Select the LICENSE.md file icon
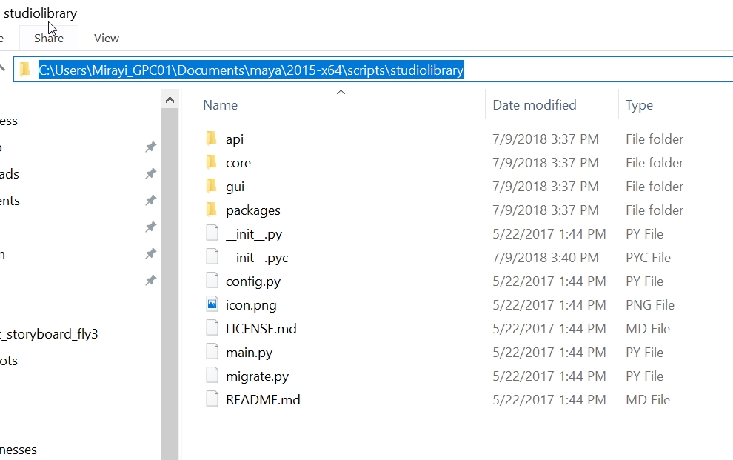 [211, 328]
